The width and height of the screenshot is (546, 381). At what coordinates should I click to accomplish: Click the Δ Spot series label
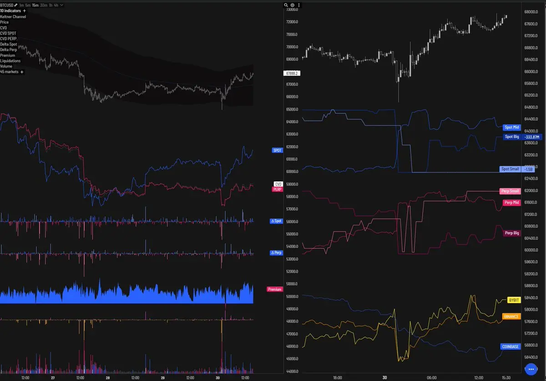[x=276, y=221]
